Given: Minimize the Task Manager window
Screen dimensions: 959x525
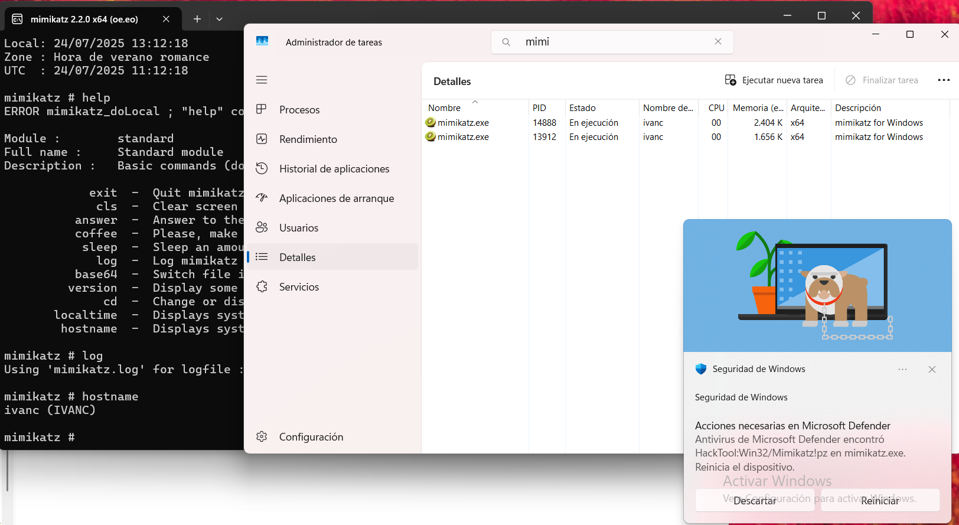Looking at the screenshot, I should [876, 34].
